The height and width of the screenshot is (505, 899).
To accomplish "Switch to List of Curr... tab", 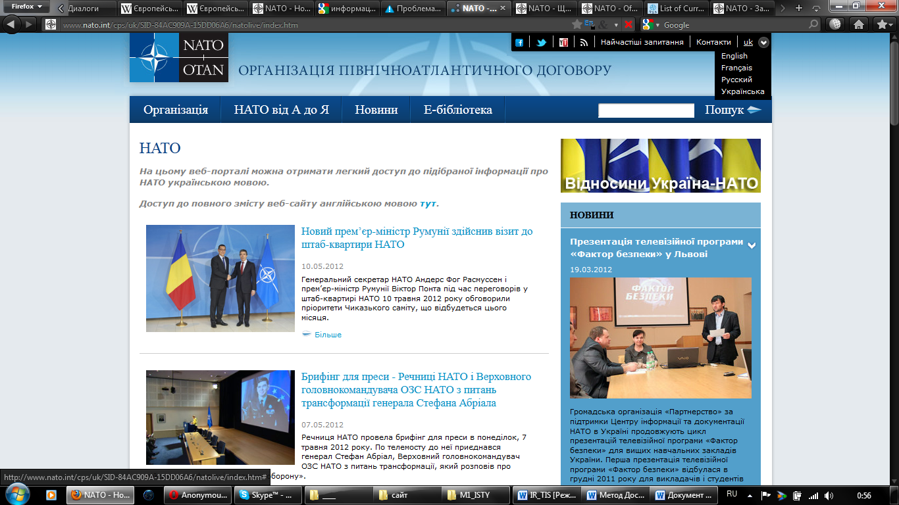I will click(676, 9).
